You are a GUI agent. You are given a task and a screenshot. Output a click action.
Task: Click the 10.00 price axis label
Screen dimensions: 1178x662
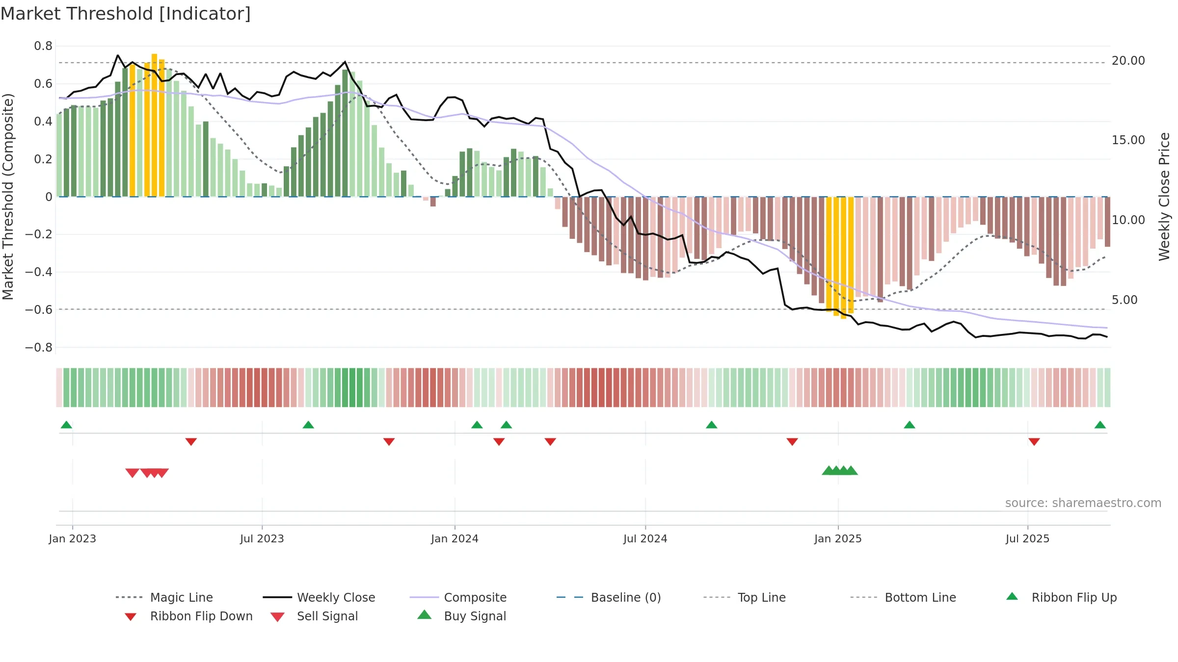(x=1128, y=220)
